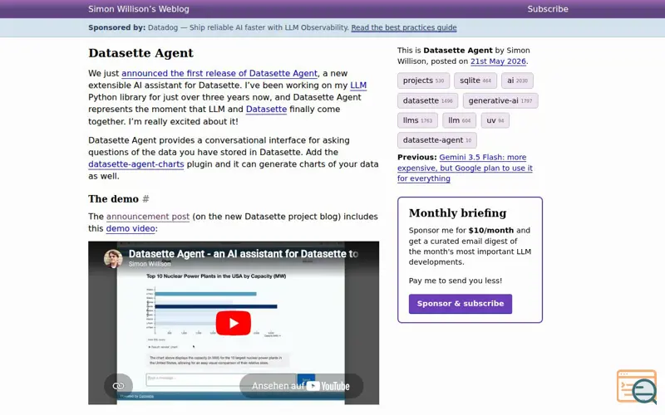Viewport: 665px width, 415px height.
Task: Select the datasette tag
Action: [x=427, y=100]
